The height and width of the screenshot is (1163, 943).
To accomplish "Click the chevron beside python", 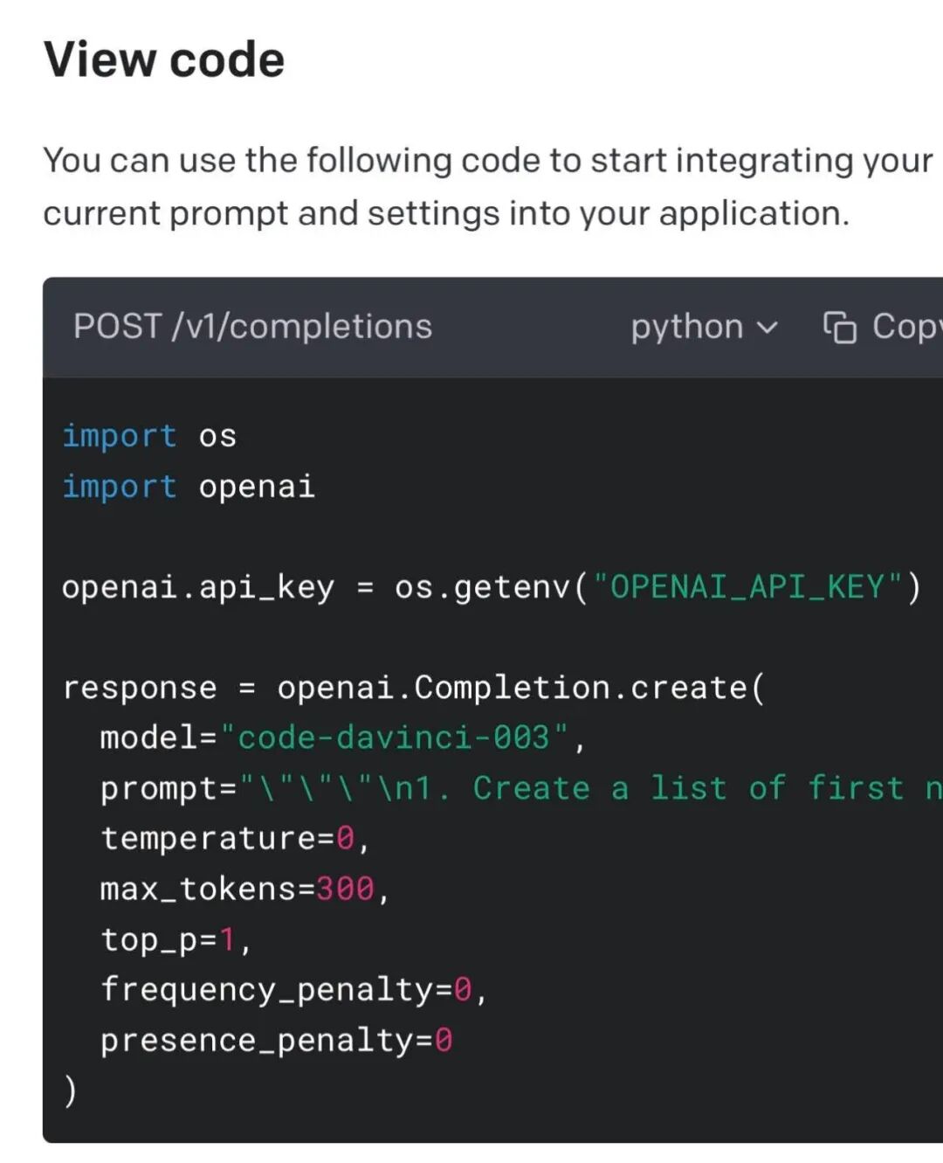I will tap(767, 328).
